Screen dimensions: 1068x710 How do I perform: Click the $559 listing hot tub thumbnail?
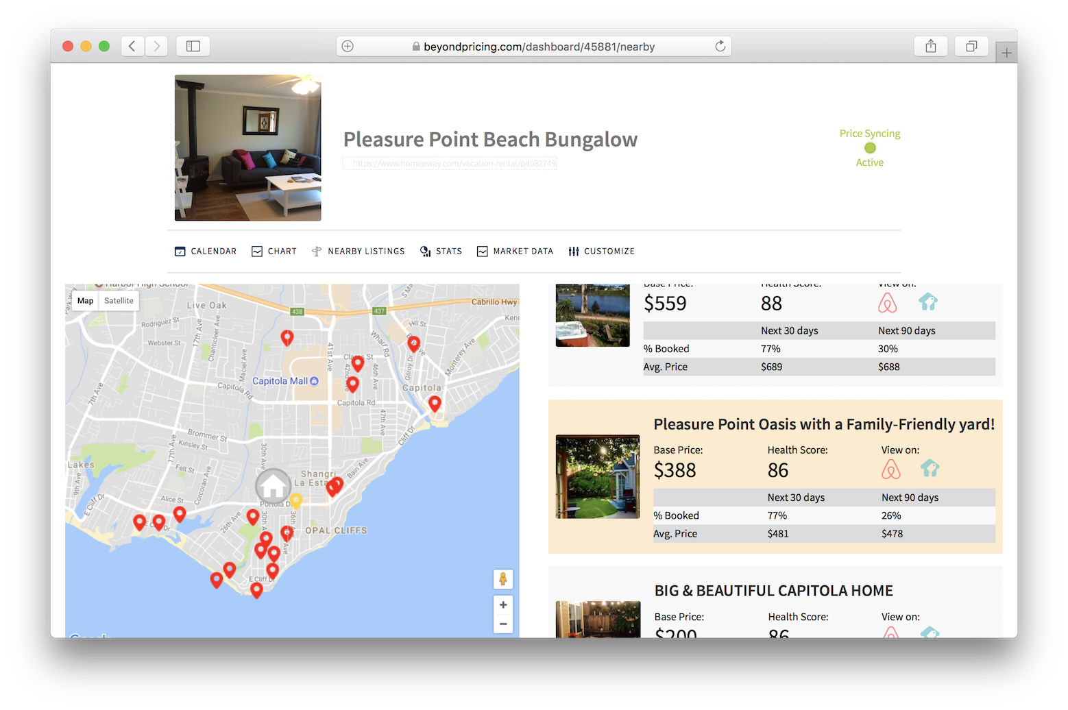click(593, 315)
